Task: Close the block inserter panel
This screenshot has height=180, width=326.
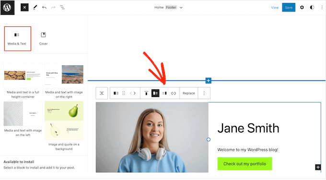Action: click(24, 8)
